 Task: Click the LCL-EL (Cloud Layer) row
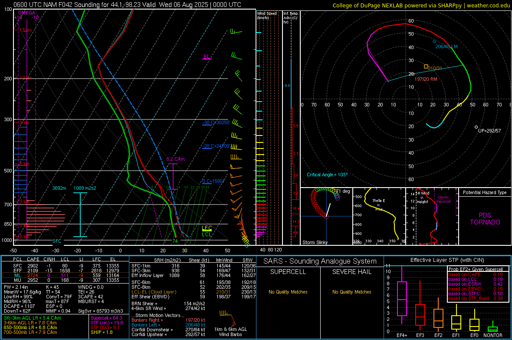(194, 292)
